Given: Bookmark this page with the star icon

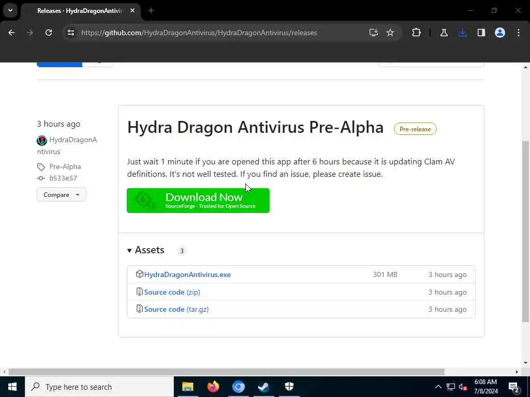Looking at the screenshot, I should (x=390, y=33).
